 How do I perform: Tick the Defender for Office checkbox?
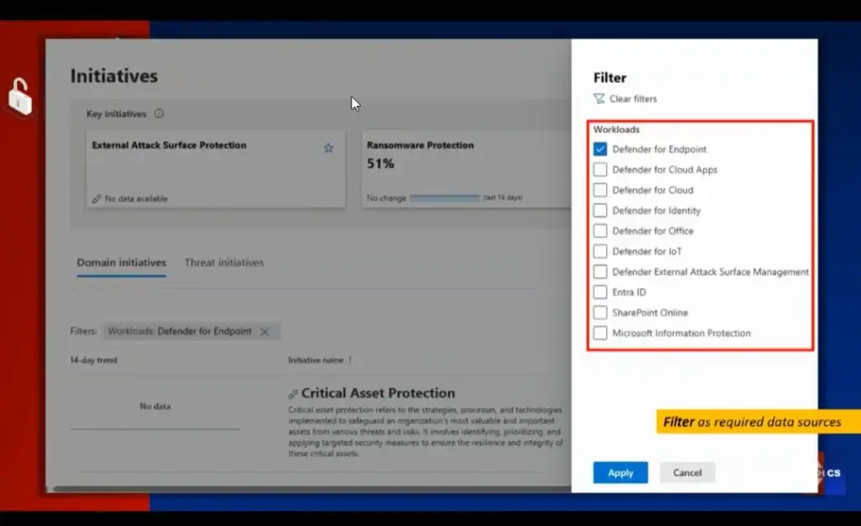[x=600, y=231]
